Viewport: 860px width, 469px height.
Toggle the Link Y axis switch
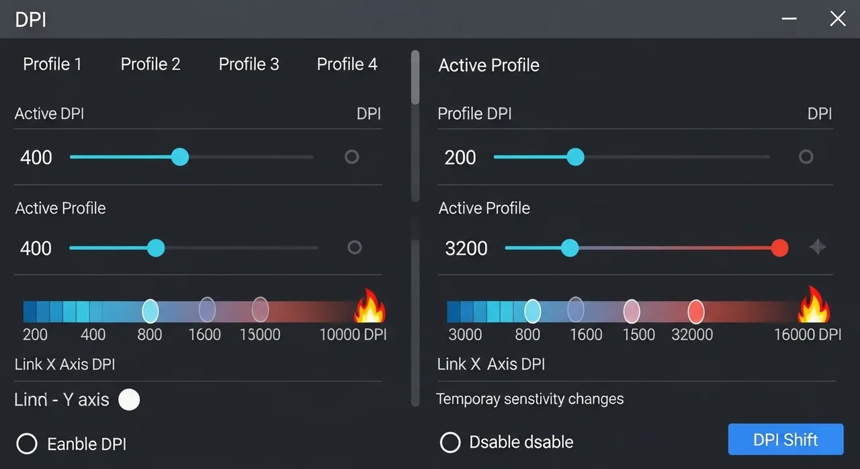(129, 400)
